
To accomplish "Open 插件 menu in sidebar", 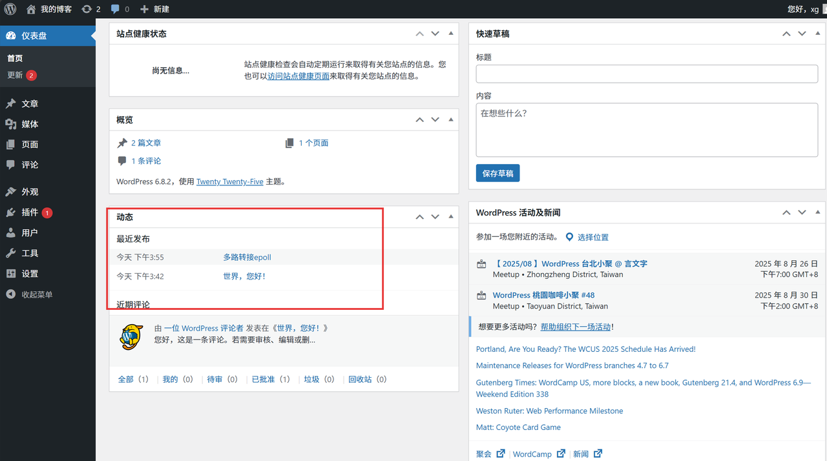I will [48, 212].
